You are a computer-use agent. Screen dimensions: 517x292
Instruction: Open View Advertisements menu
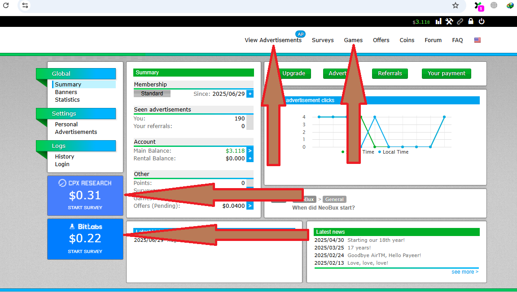tap(273, 40)
